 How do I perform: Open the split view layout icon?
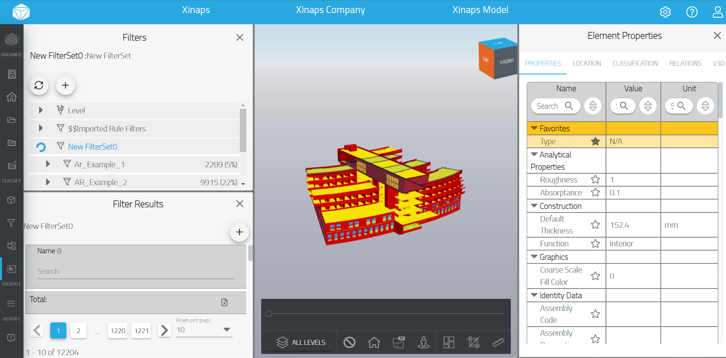click(x=449, y=342)
